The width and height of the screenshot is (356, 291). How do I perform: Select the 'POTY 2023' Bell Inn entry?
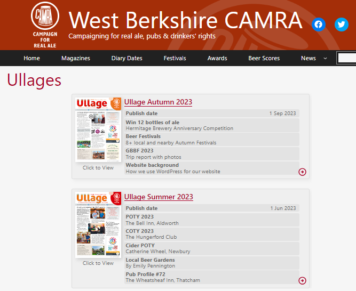[x=211, y=220]
